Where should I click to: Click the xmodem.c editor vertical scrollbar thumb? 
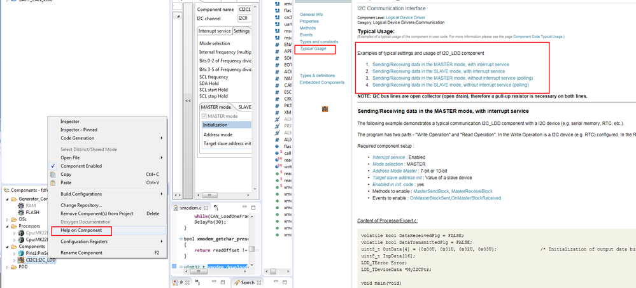click(x=252, y=249)
